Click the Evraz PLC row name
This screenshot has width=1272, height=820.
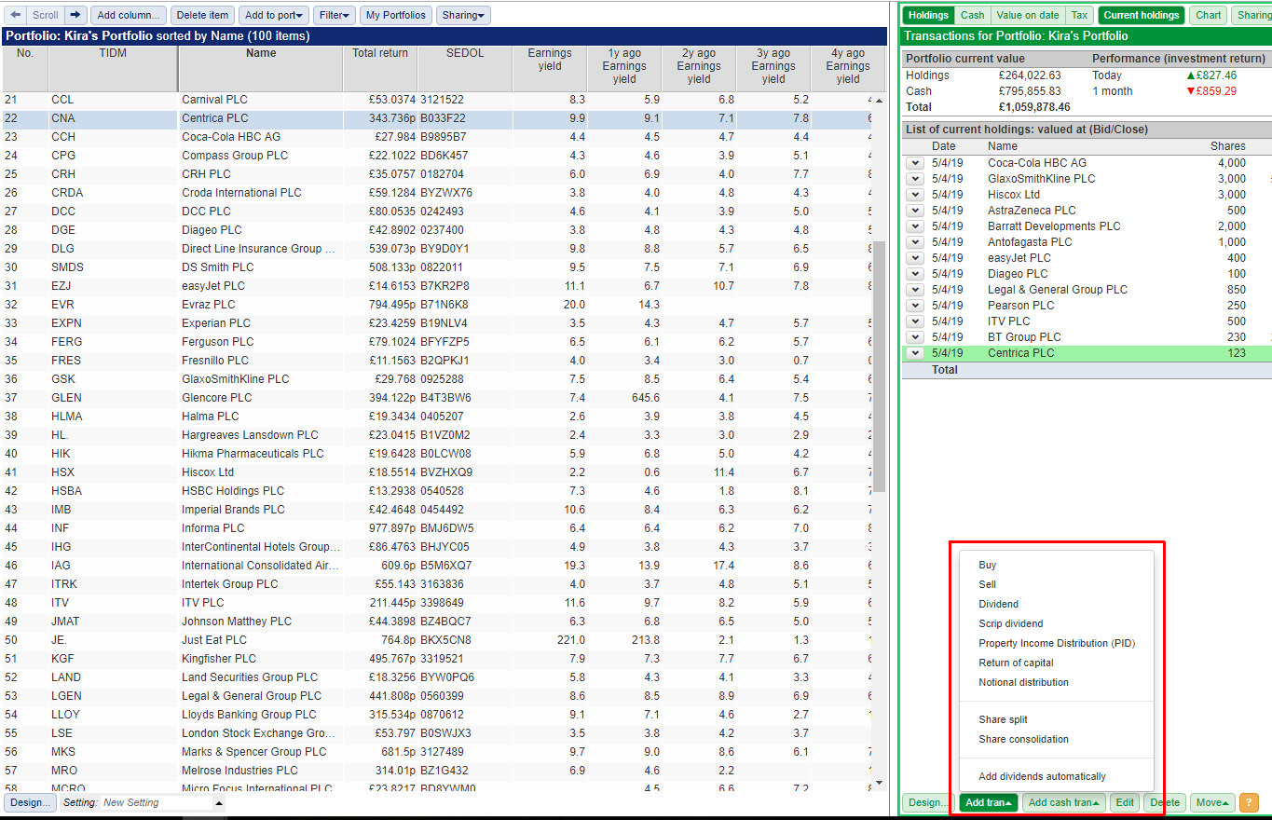pyautogui.click(x=209, y=305)
